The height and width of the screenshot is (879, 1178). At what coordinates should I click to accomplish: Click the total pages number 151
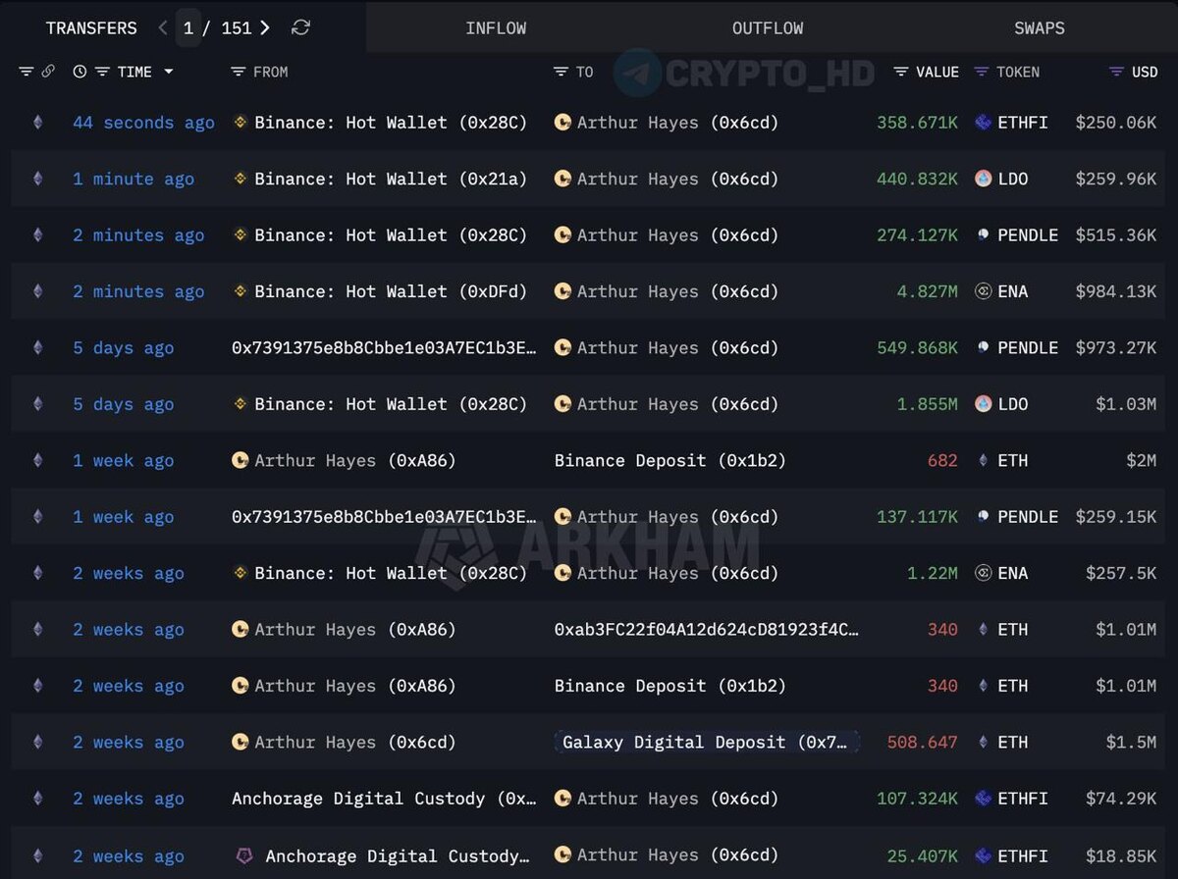(x=237, y=27)
